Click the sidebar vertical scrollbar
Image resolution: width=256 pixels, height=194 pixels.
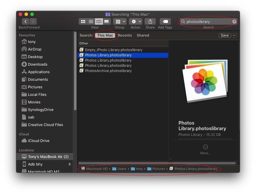(75, 71)
